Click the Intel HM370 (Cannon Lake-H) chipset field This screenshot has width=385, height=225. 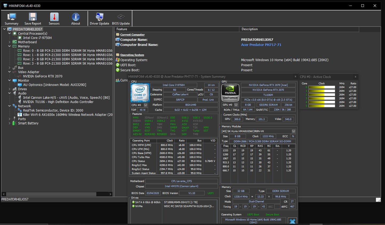[181, 186]
